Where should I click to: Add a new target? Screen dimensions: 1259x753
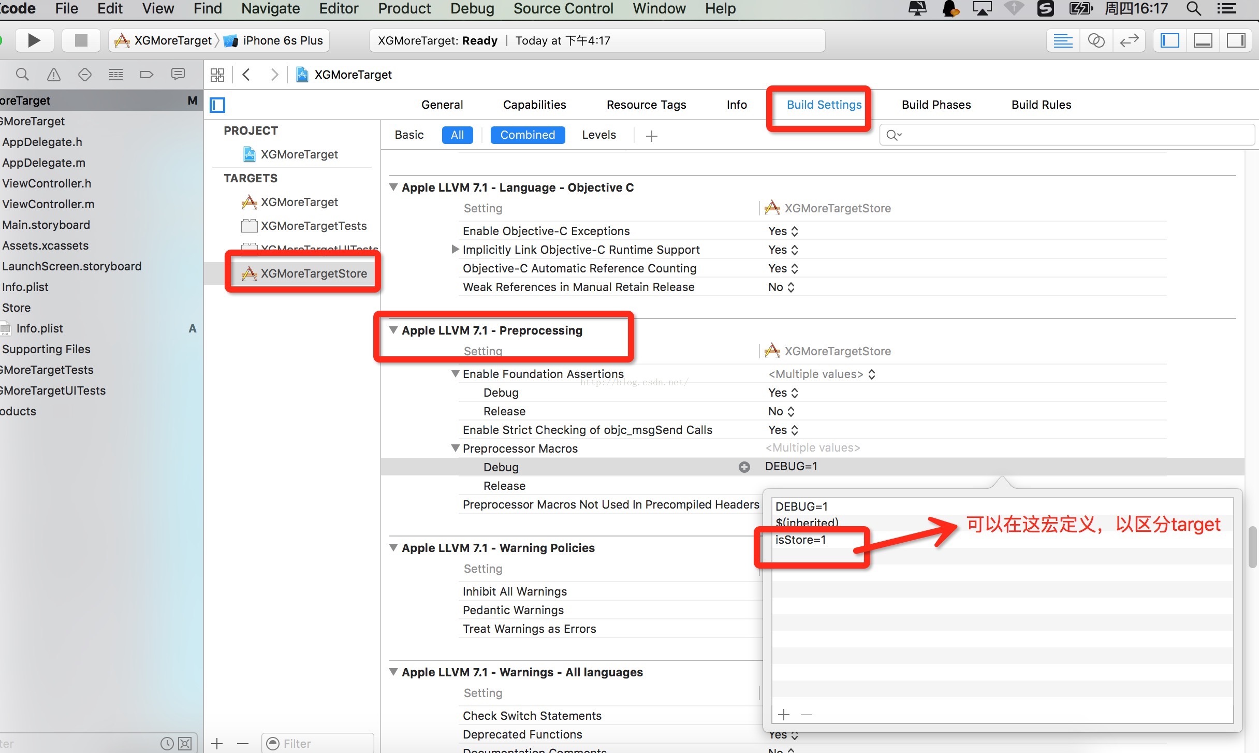tap(217, 744)
